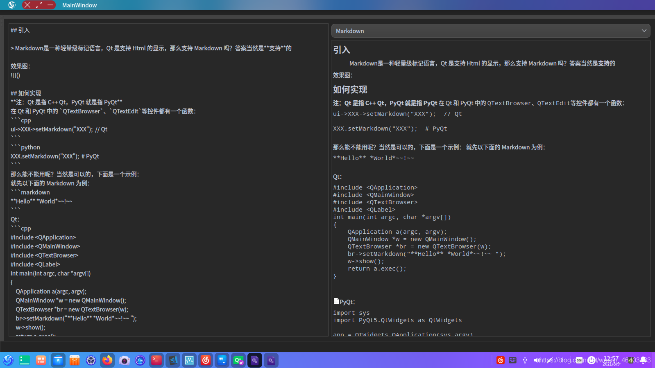Screen dimensions: 655x368
Task: Open the blue waveform monitor taskbar icon
Action: click(x=189, y=360)
